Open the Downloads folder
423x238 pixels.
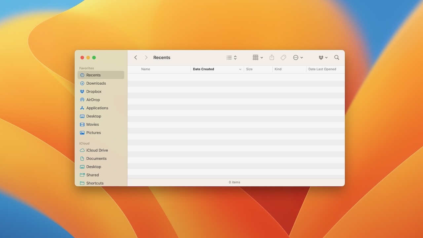[x=96, y=83]
